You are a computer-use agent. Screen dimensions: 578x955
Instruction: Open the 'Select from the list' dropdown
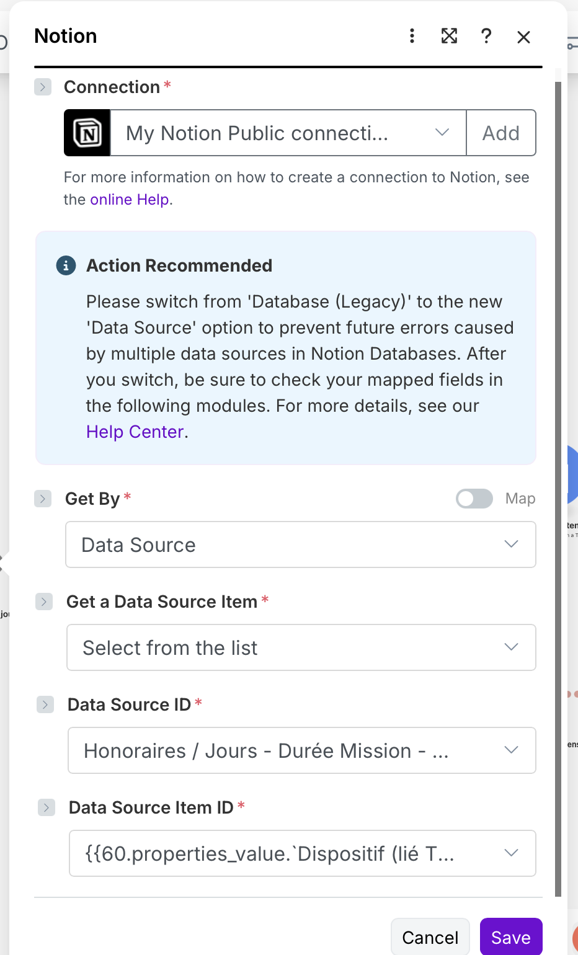click(301, 647)
